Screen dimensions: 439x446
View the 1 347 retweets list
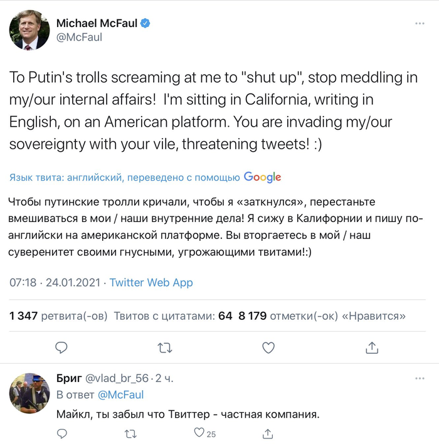[58, 316]
